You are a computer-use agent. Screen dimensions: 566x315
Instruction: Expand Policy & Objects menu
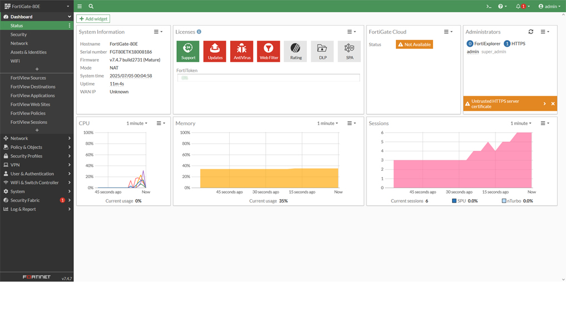click(37, 147)
